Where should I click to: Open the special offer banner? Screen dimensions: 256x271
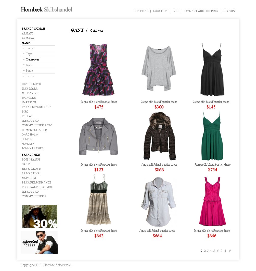click(x=39, y=242)
